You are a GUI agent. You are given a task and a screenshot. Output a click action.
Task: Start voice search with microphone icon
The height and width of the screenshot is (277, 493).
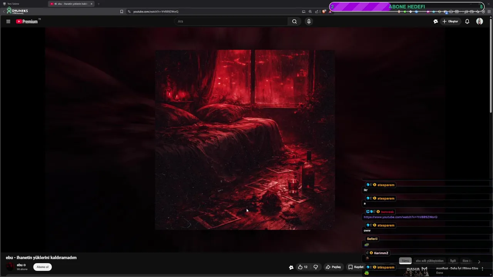click(x=309, y=22)
